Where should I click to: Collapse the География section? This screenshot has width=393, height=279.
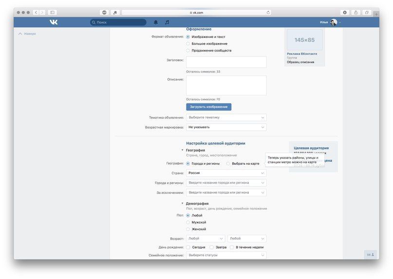(182, 150)
